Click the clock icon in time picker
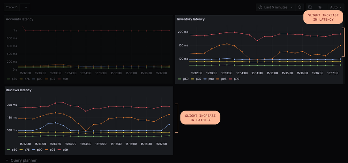 (260, 7)
